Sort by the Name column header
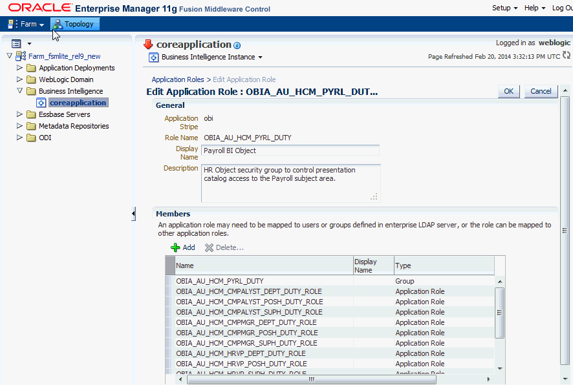This screenshot has height=385, width=573. pyautogui.click(x=265, y=265)
